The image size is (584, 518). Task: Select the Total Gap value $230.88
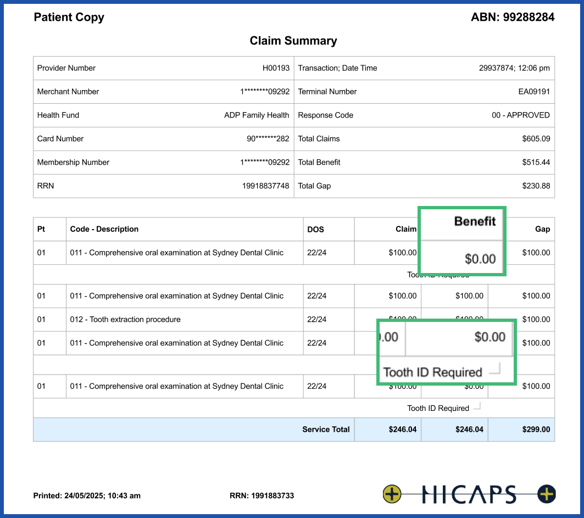point(536,186)
